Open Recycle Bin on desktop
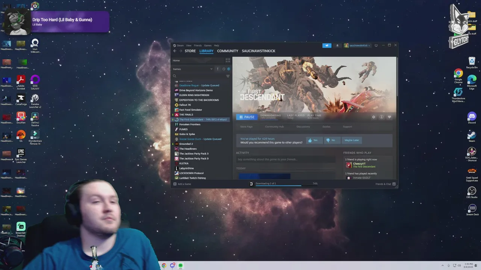Viewport: 481px width, 270px height. click(472, 63)
